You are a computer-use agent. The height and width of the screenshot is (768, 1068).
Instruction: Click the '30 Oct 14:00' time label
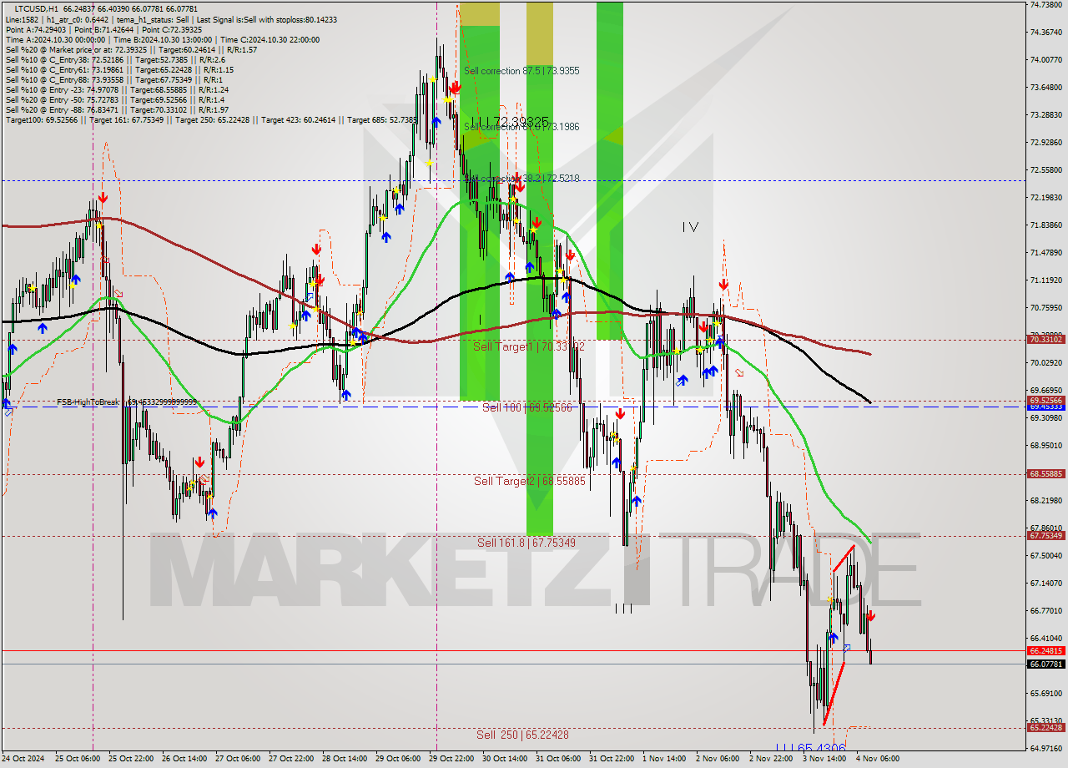click(505, 758)
